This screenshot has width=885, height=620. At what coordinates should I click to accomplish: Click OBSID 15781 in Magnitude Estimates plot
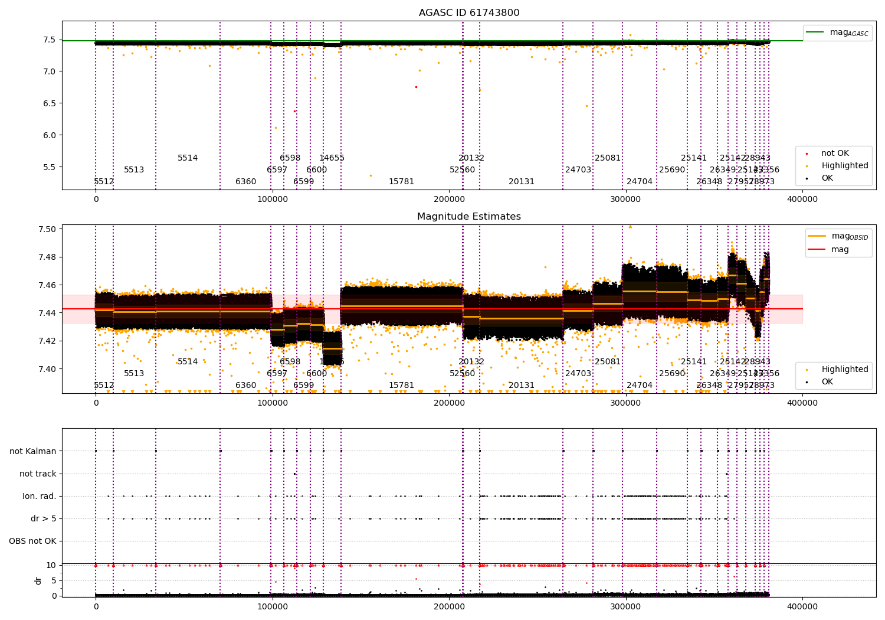point(402,385)
